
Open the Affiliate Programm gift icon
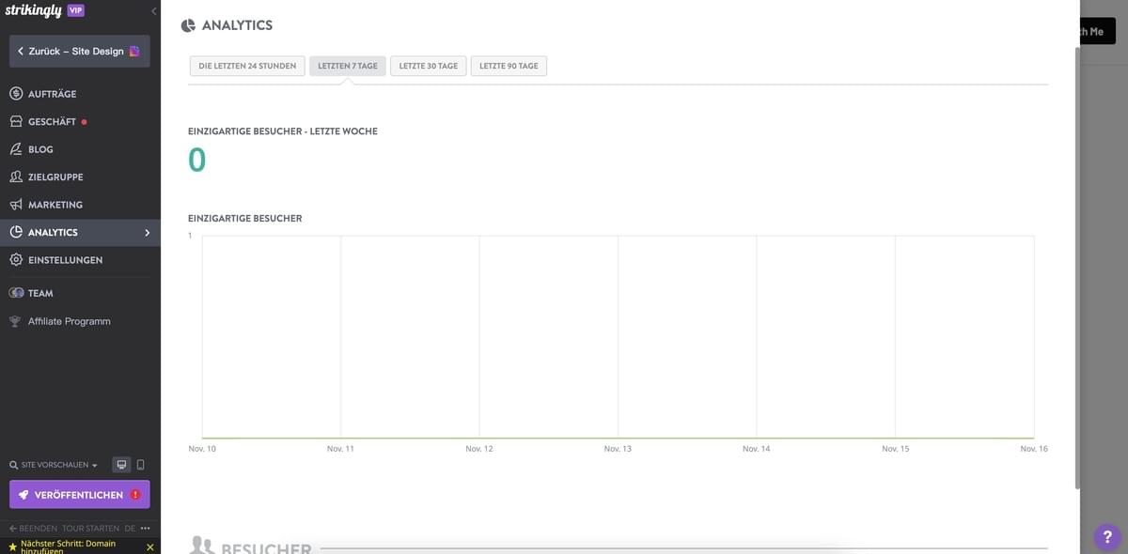click(x=12, y=318)
